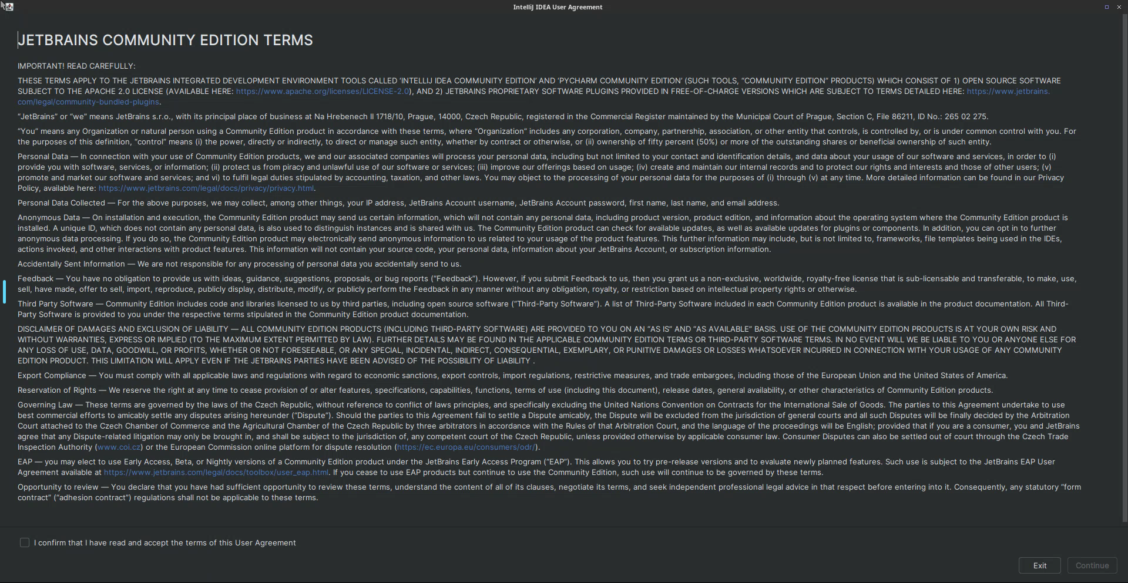Visit the ec.europa.eu consumers ODR link

click(x=465, y=447)
